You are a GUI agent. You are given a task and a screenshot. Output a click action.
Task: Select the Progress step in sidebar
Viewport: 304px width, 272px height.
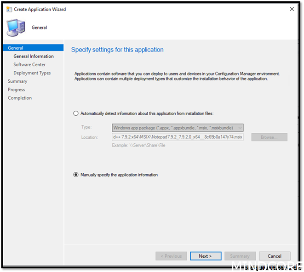click(x=17, y=90)
